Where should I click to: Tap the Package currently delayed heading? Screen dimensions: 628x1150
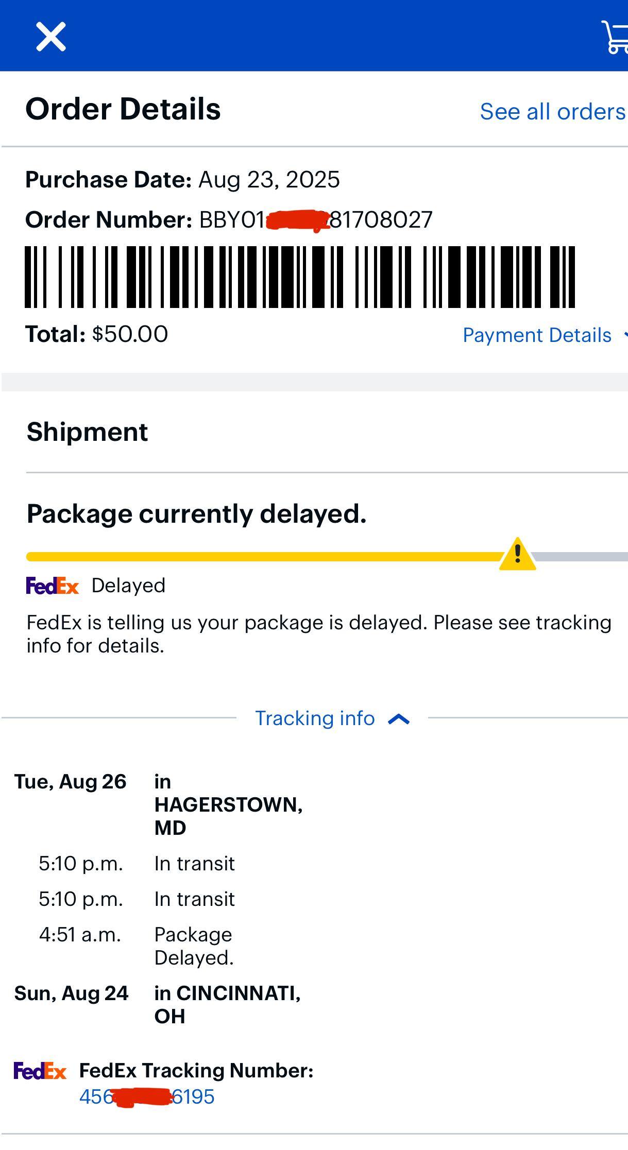[x=196, y=514]
